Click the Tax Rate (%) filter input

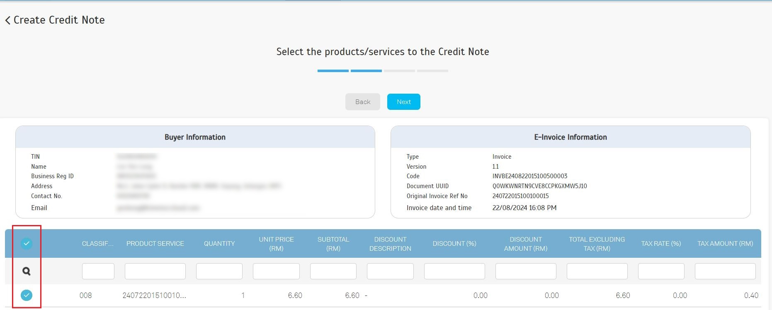(661, 271)
